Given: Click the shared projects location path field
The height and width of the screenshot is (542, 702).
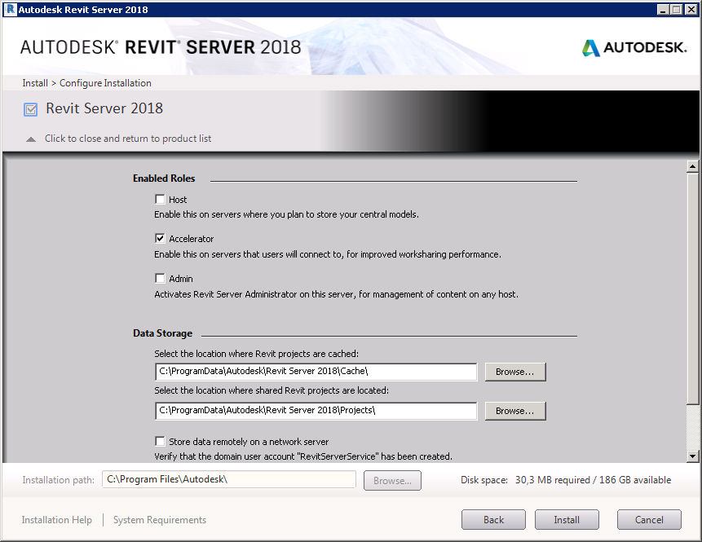Looking at the screenshot, I should coord(316,411).
